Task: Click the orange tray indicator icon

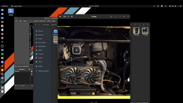Action: [x=170, y=6]
